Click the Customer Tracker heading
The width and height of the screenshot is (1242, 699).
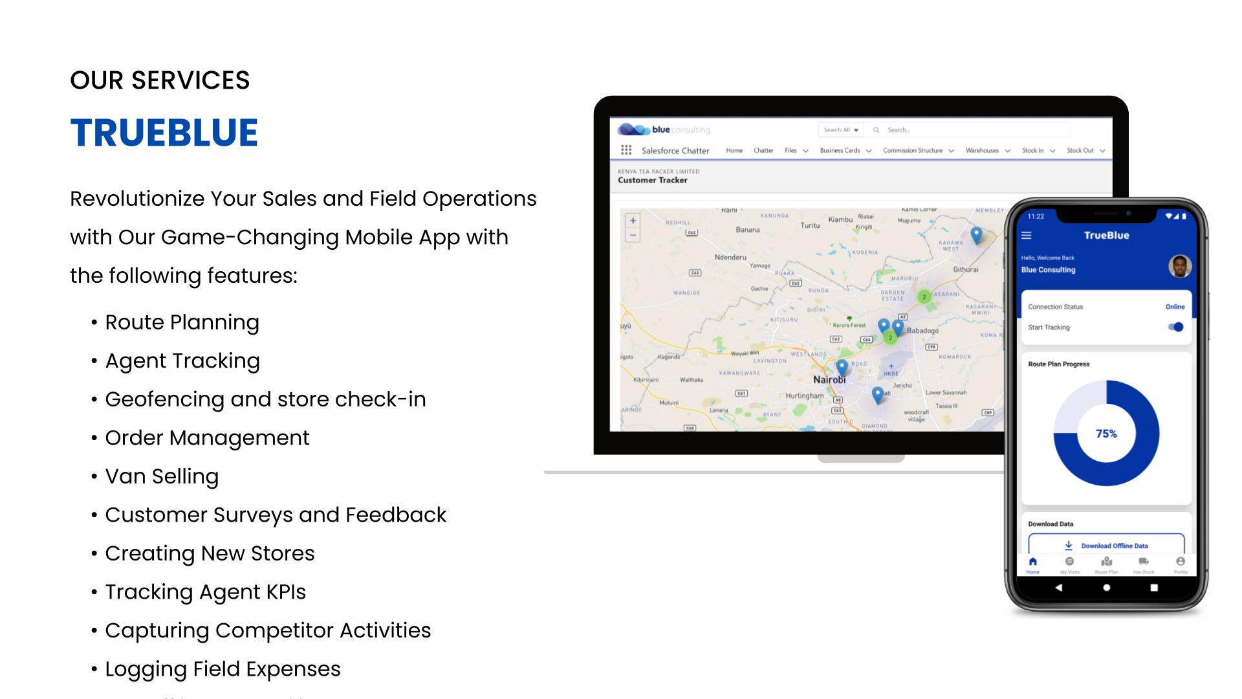point(652,181)
